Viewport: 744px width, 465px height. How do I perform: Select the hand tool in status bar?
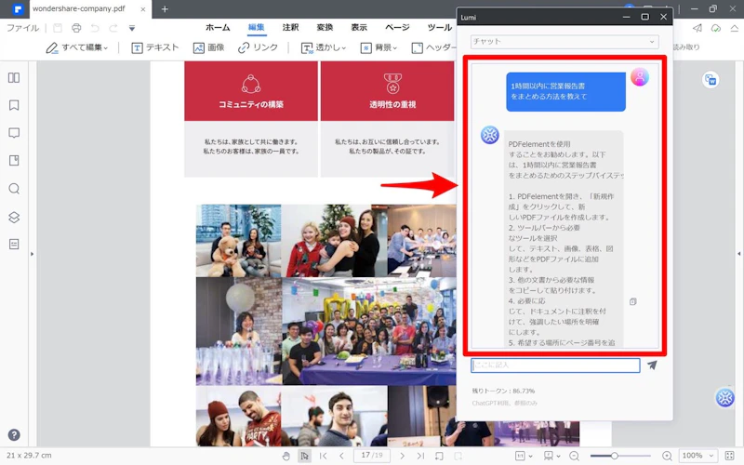pyautogui.click(x=286, y=456)
